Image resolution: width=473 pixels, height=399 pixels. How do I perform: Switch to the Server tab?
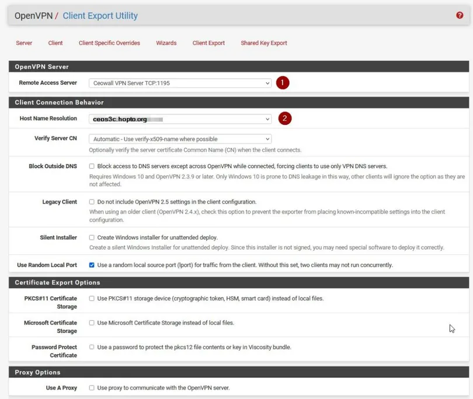tap(24, 43)
